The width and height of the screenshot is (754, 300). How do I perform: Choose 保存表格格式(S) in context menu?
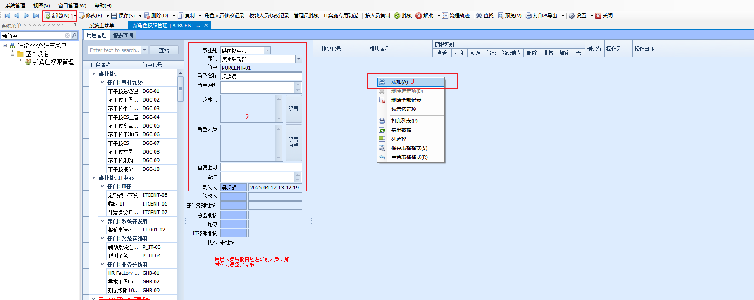410,148
